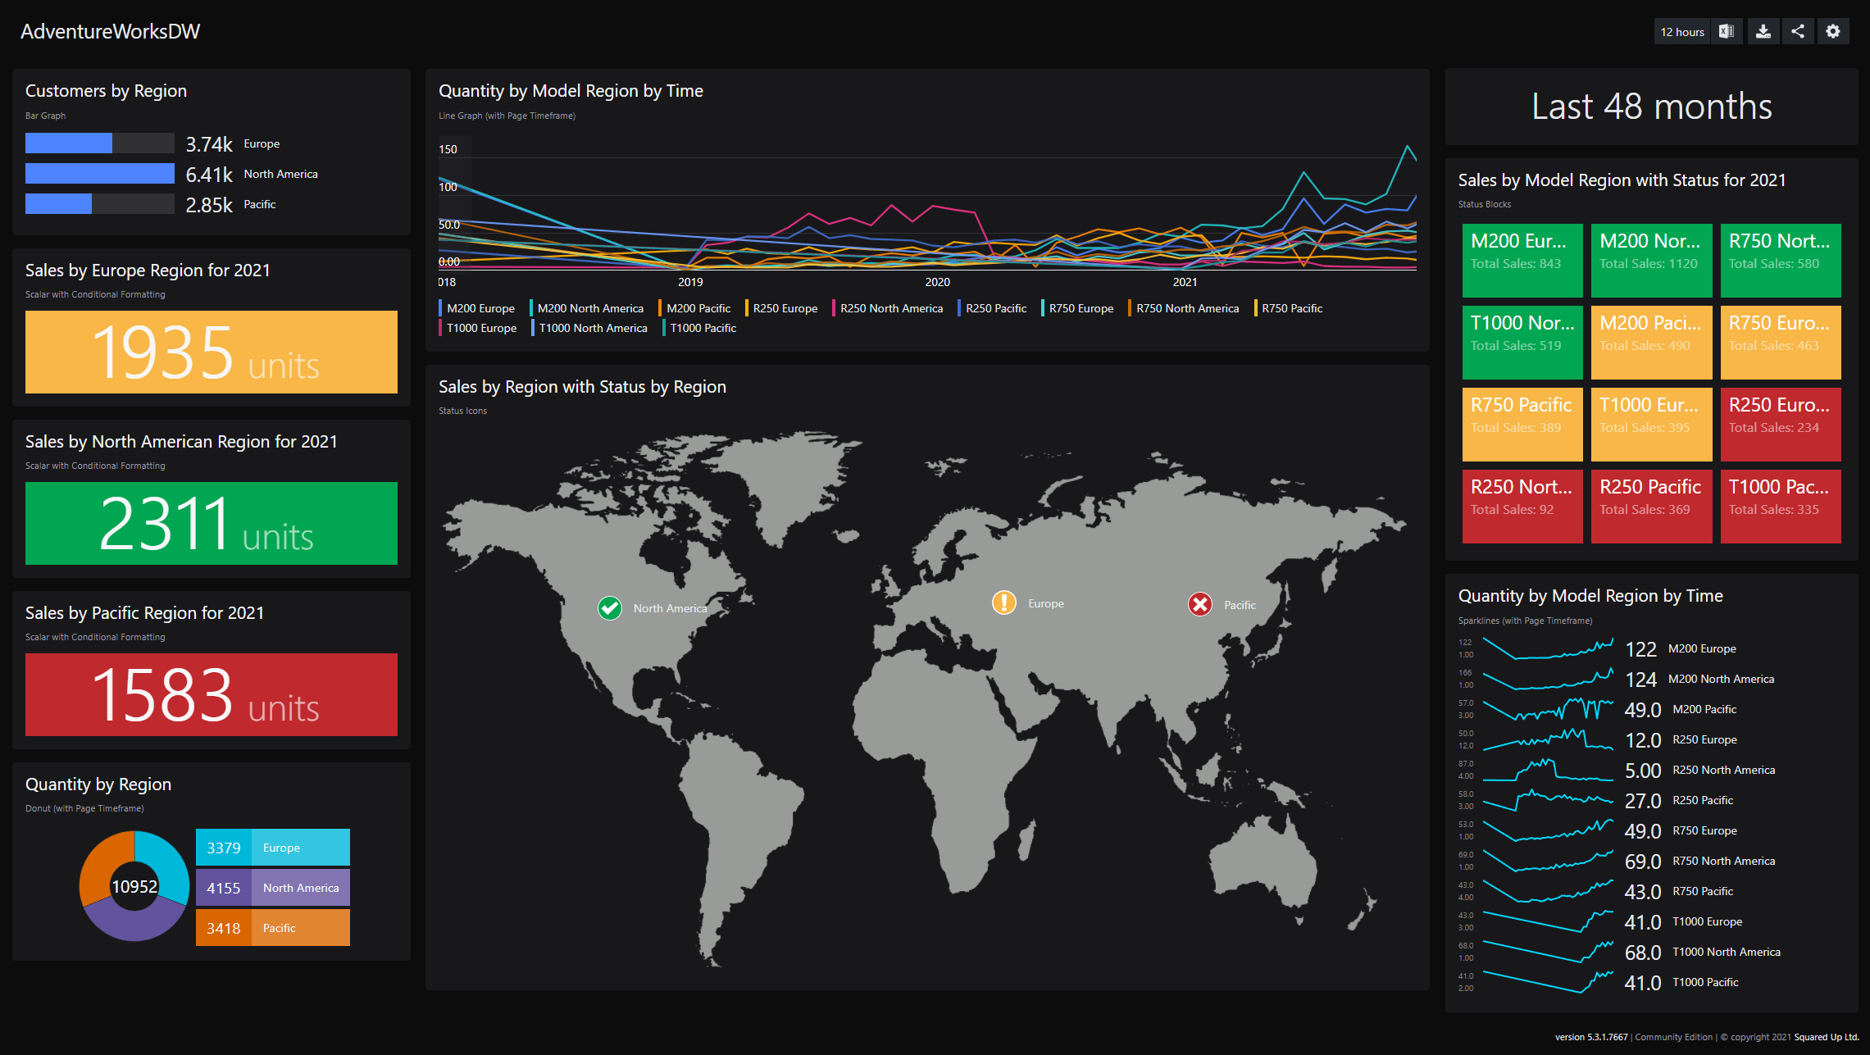Image resolution: width=1870 pixels, height=1055 pixels.
Task: Click the download dashboard icon
Action: click(x=1763, y=32)
